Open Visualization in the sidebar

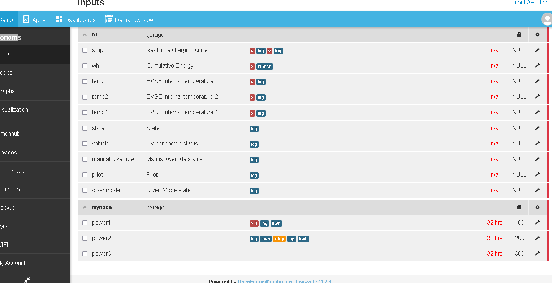click(35, 109)
